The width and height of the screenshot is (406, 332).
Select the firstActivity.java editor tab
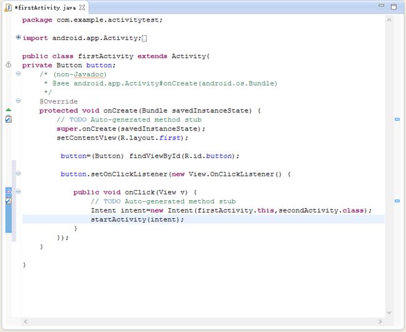point(46,8)
